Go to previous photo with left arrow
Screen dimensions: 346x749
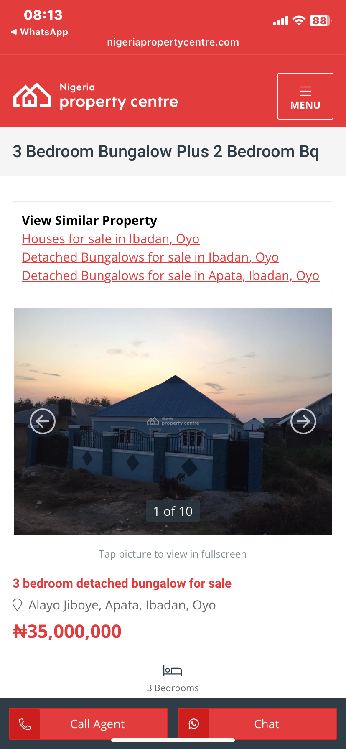(x=43, y=421)
